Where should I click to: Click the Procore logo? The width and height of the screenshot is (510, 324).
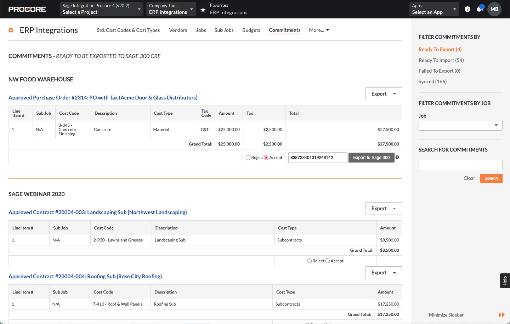[27, 9]
